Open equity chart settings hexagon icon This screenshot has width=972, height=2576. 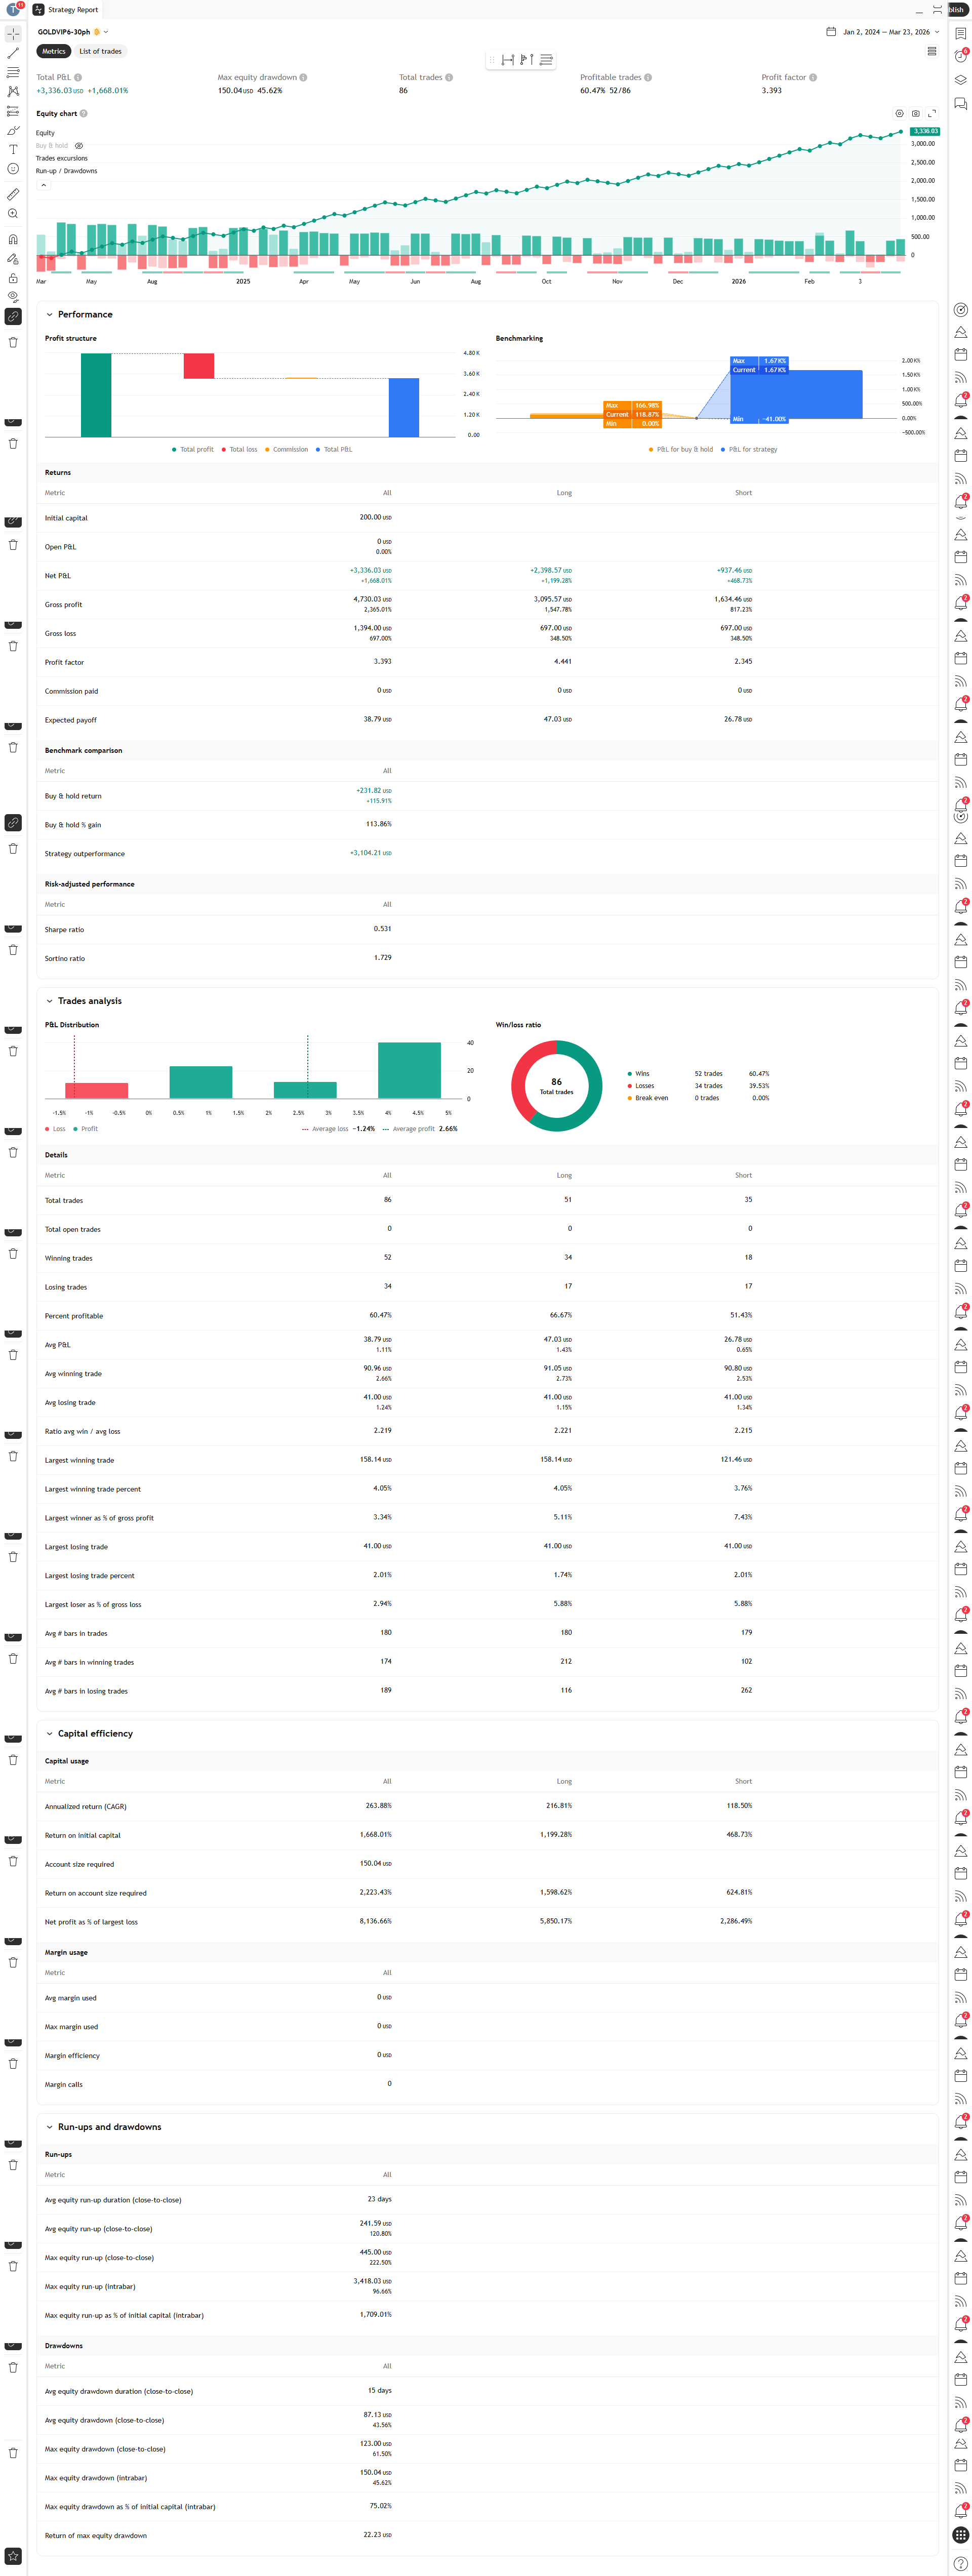coord(899,113)
